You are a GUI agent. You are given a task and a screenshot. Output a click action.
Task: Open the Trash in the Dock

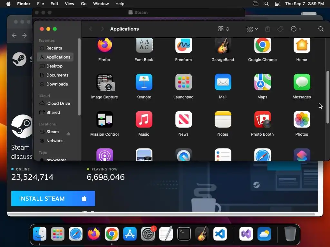[x=290, y=234]
